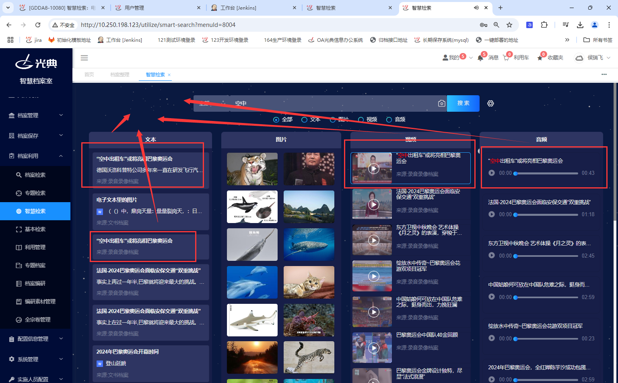The height and width of the screenshot is (383, 618).
Task: Collapse the 档案利用 sidebar menu
Action: coord(35,156)
